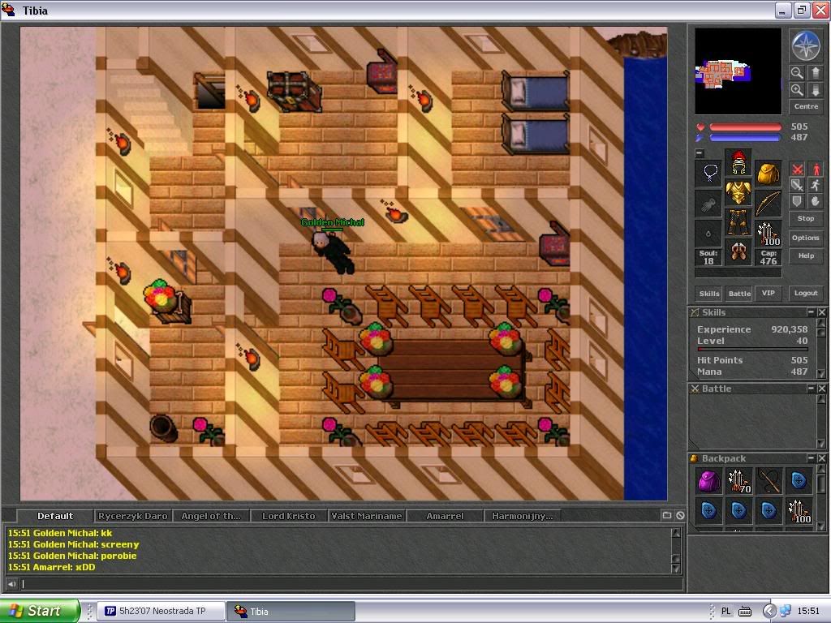Minimize the Battle panel
831x623 pixels.
coord(811,389)
